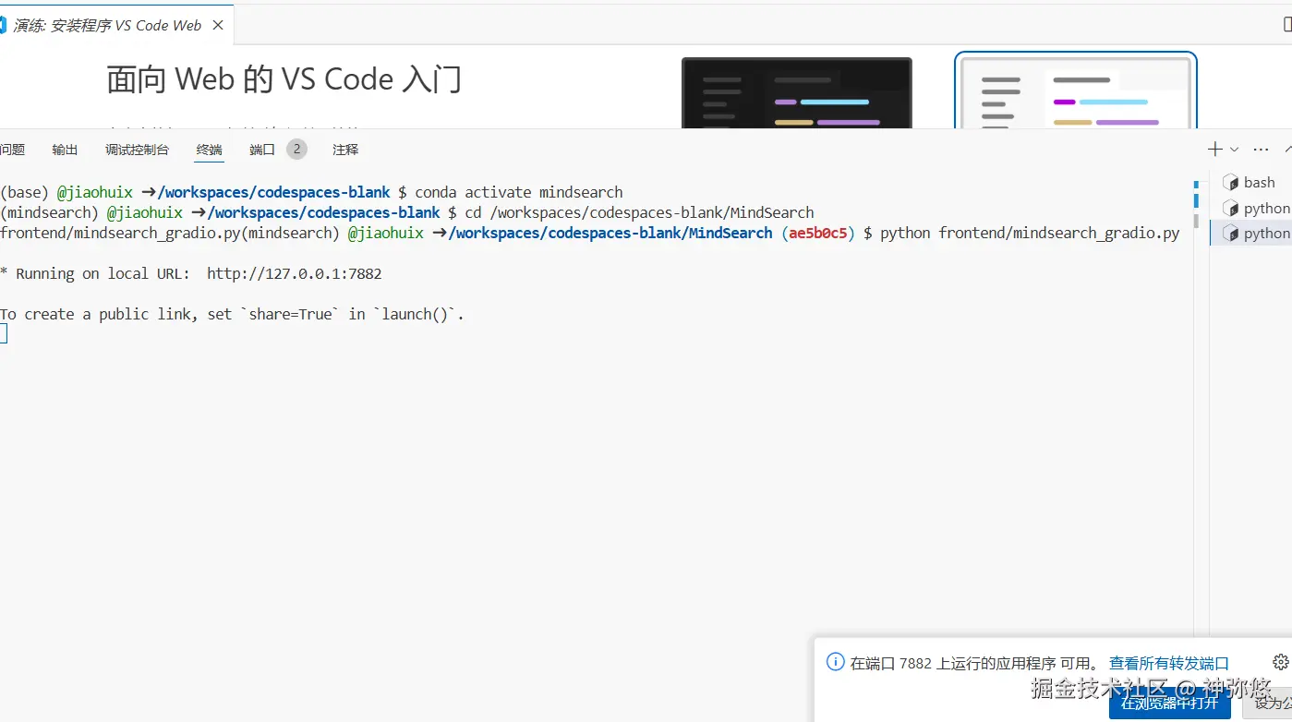Click the active python terminal icon
This screenshot has height=722, width=1292.
1230,234
